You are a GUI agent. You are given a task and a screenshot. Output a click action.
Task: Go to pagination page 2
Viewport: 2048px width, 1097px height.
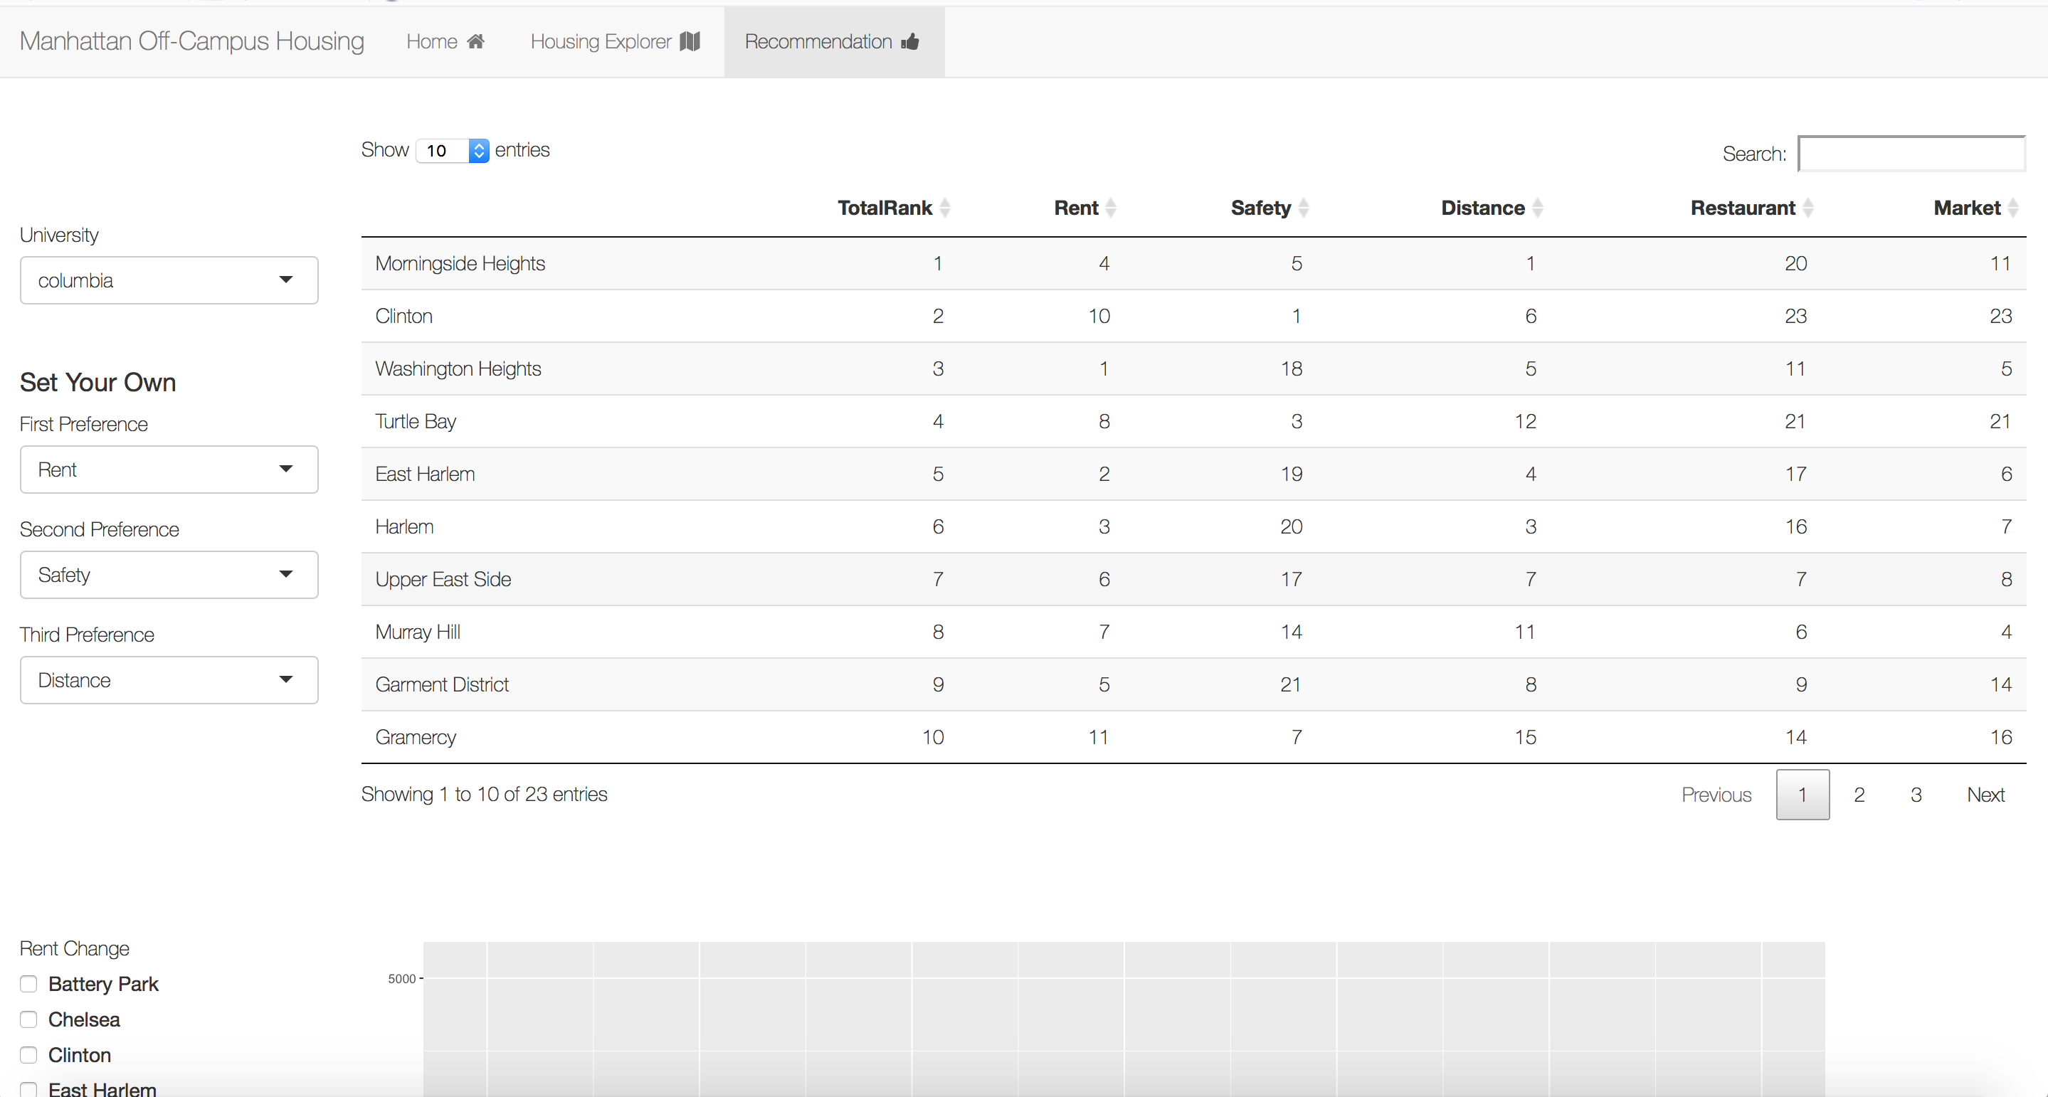[1859, 795]
